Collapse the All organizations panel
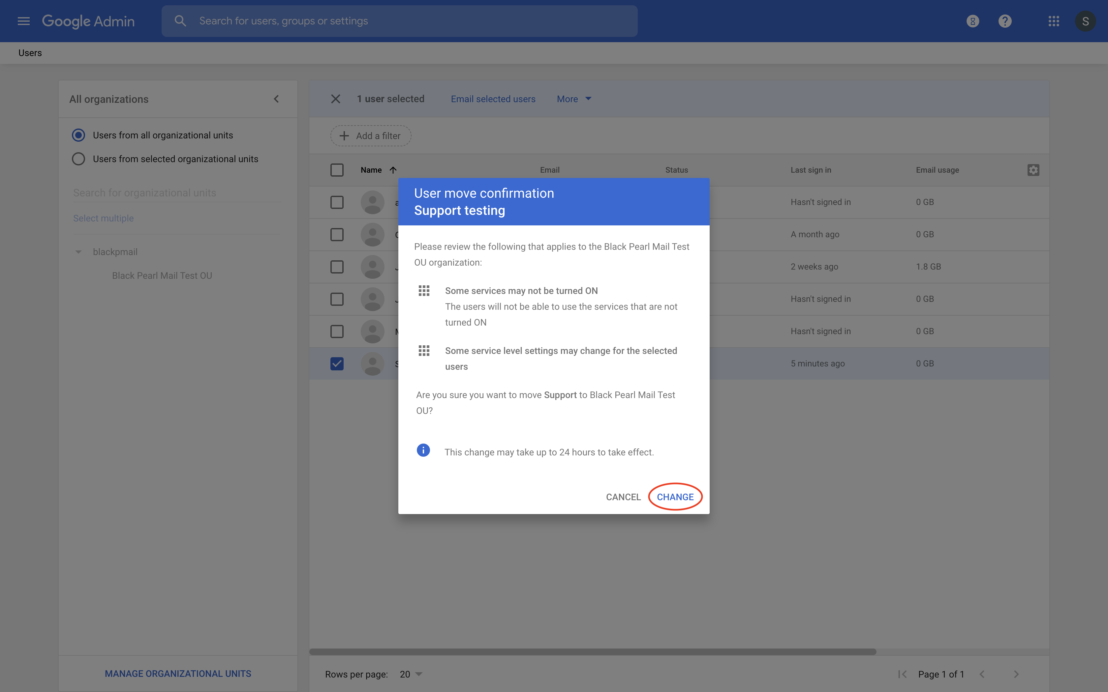 tap(276, 99)
